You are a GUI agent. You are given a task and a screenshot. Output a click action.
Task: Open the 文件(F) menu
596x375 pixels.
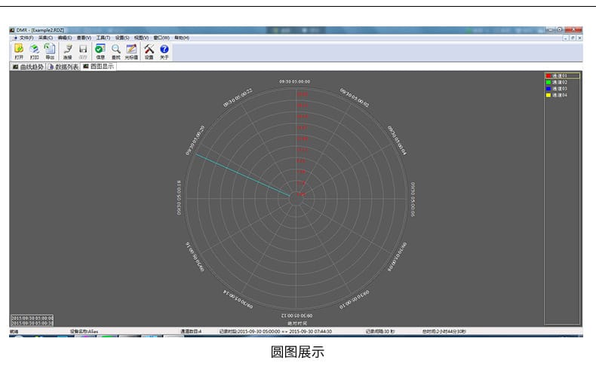(26, 37)
